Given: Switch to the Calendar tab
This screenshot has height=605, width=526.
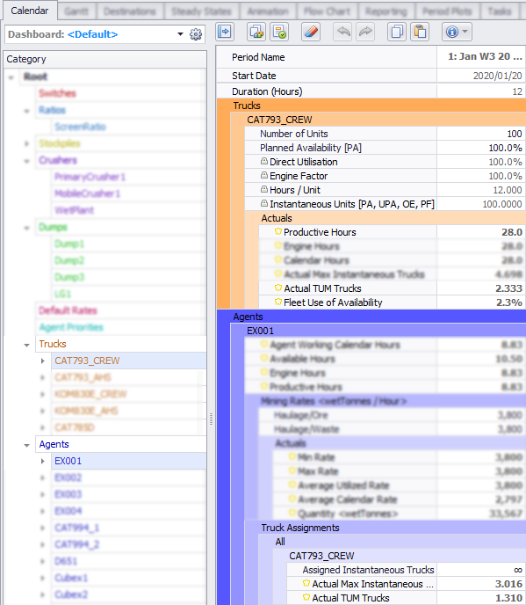Looking at the screenshot, I should (30, 11).
